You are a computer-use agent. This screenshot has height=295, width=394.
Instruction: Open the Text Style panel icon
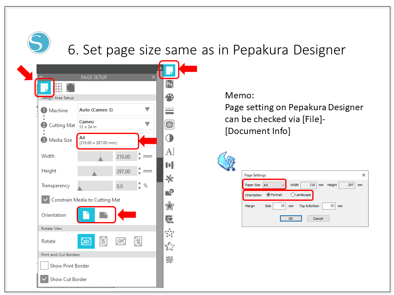click(x=170, y=152)
